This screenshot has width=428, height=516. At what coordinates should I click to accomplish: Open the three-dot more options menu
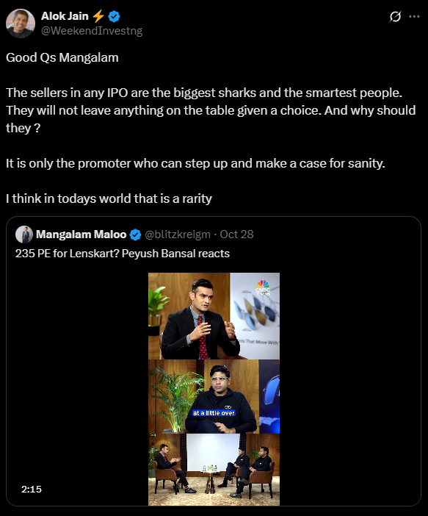(414, 16)
